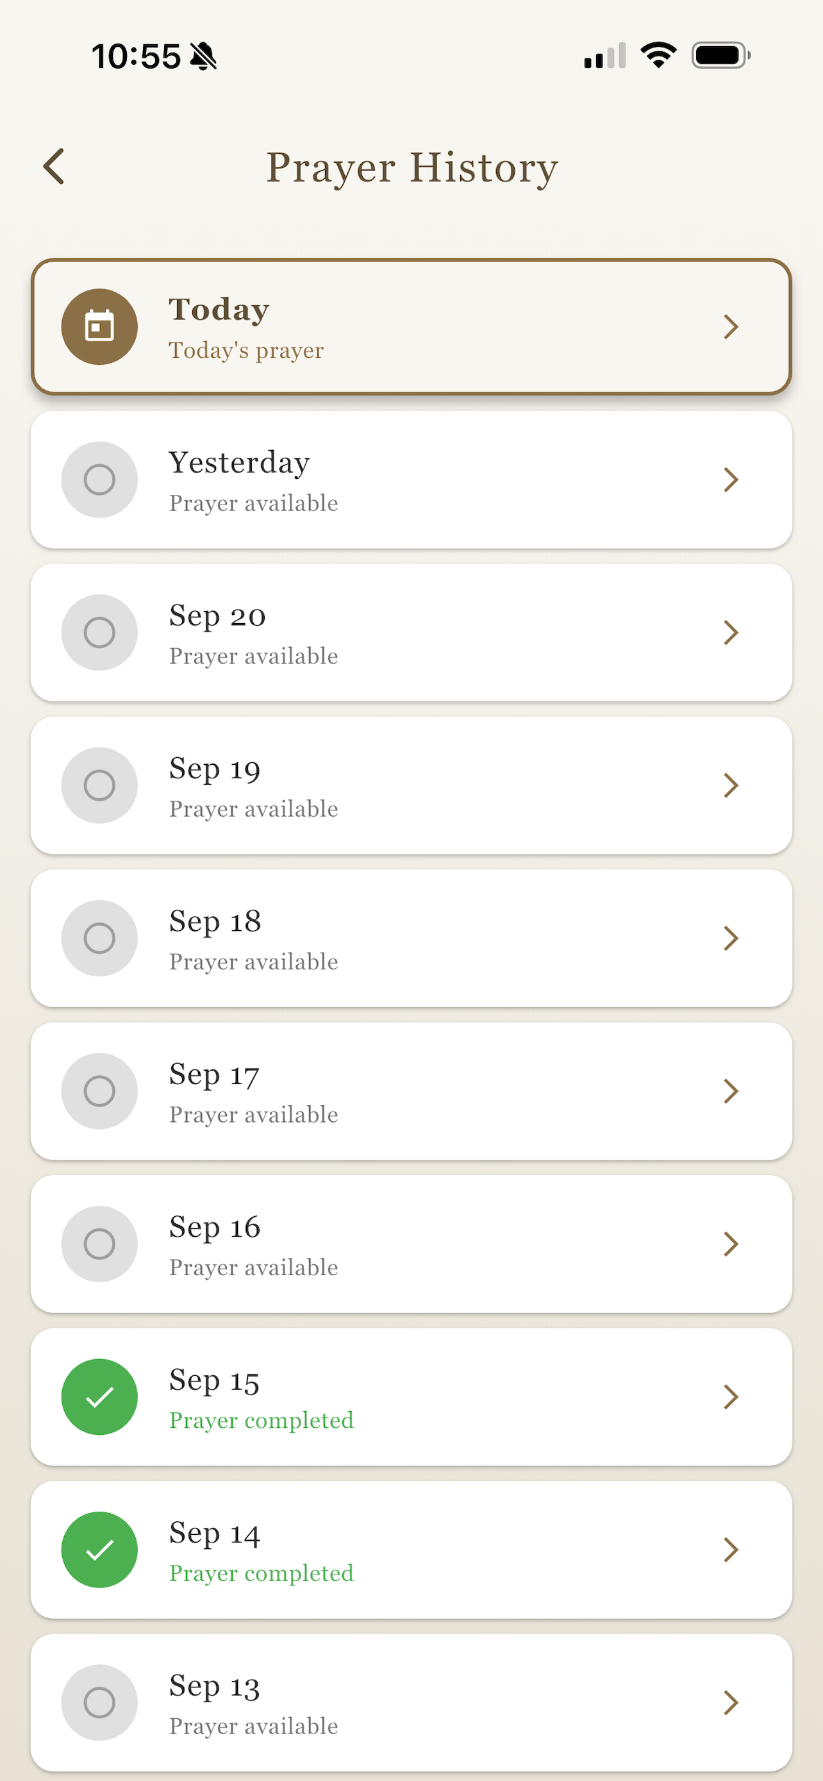Image resolution: width=823 pixels, height=1781 pixels.
Task: Open Today's chevron arrow
Action: 731,326
